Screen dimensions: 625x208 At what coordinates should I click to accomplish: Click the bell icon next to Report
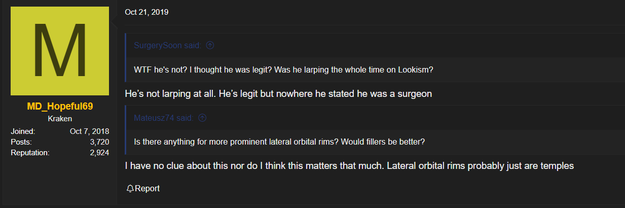(x=130, y=189)
